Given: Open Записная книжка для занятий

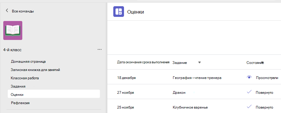Looking at the screenshot, I should [x=35, y=70].
